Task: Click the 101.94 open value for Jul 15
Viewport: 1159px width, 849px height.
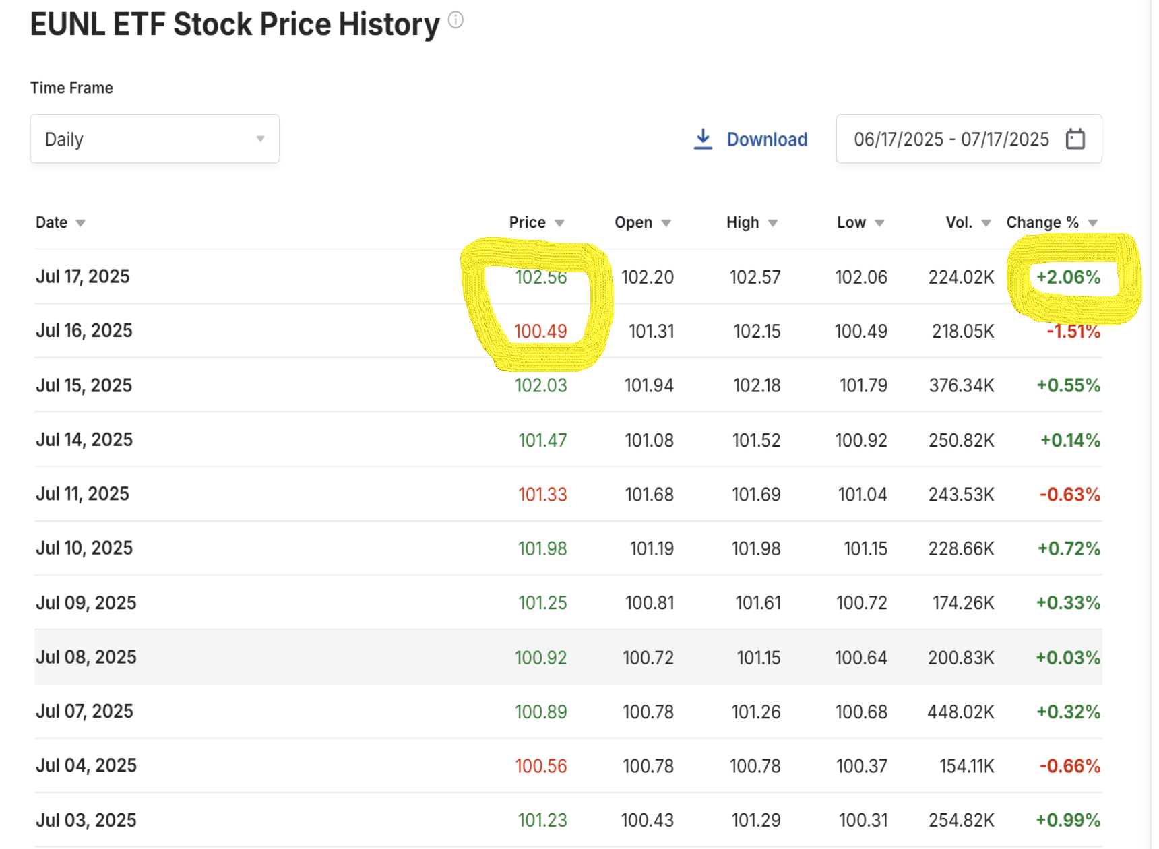Action: point(649,385)
